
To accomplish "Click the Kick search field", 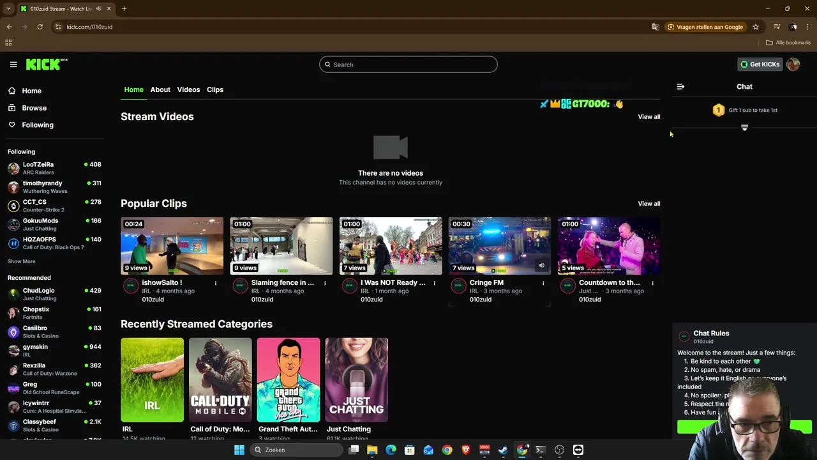I will (408, 65).
